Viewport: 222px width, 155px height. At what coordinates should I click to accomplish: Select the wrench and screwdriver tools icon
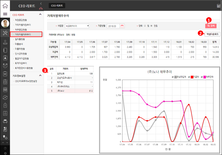tap(5, 33)
